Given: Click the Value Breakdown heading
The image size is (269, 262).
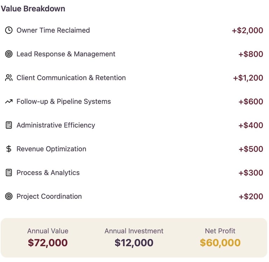Looking at the screenshot, I should click(33, 8).
